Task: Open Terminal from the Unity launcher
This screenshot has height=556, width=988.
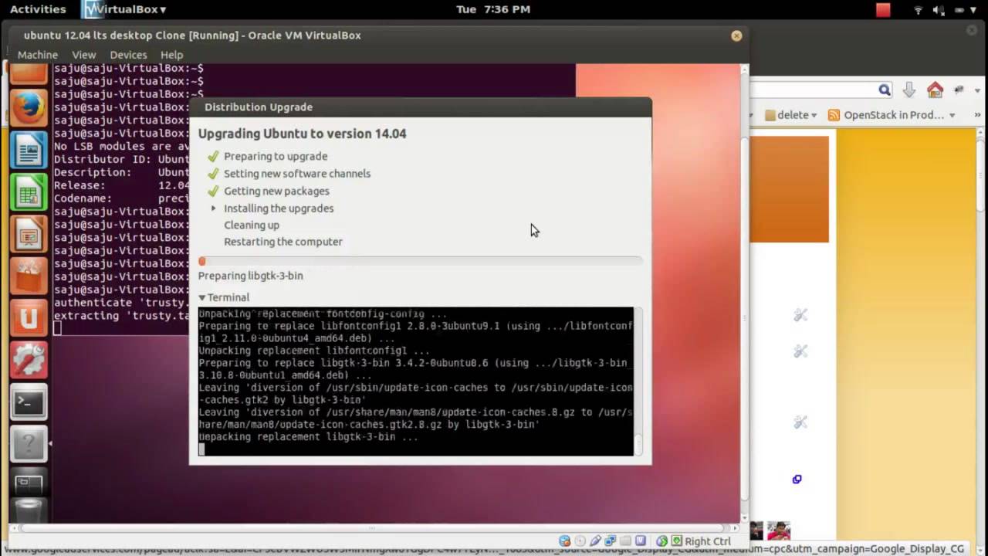Action: point(29,402)
